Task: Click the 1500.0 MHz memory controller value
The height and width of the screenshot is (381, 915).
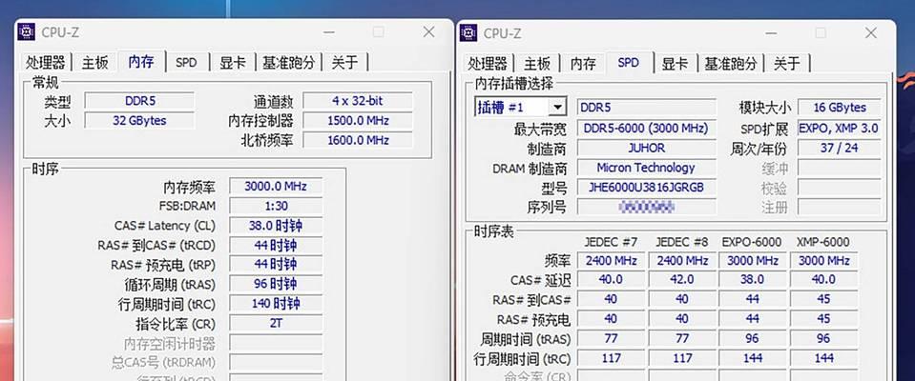Action: [358, 121]
